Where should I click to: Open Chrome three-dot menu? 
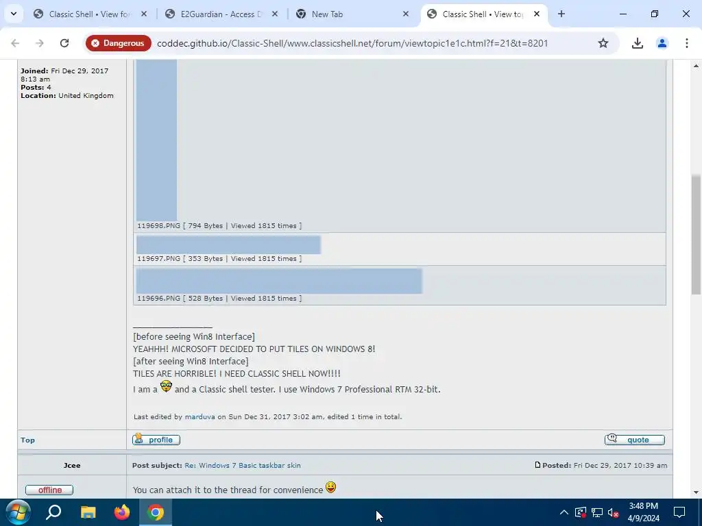[x=686, y=43]
